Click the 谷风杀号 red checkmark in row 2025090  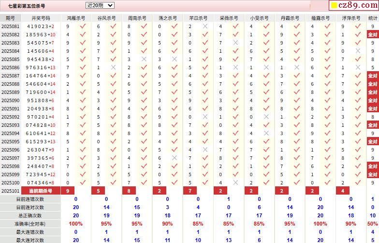(113, 100)
